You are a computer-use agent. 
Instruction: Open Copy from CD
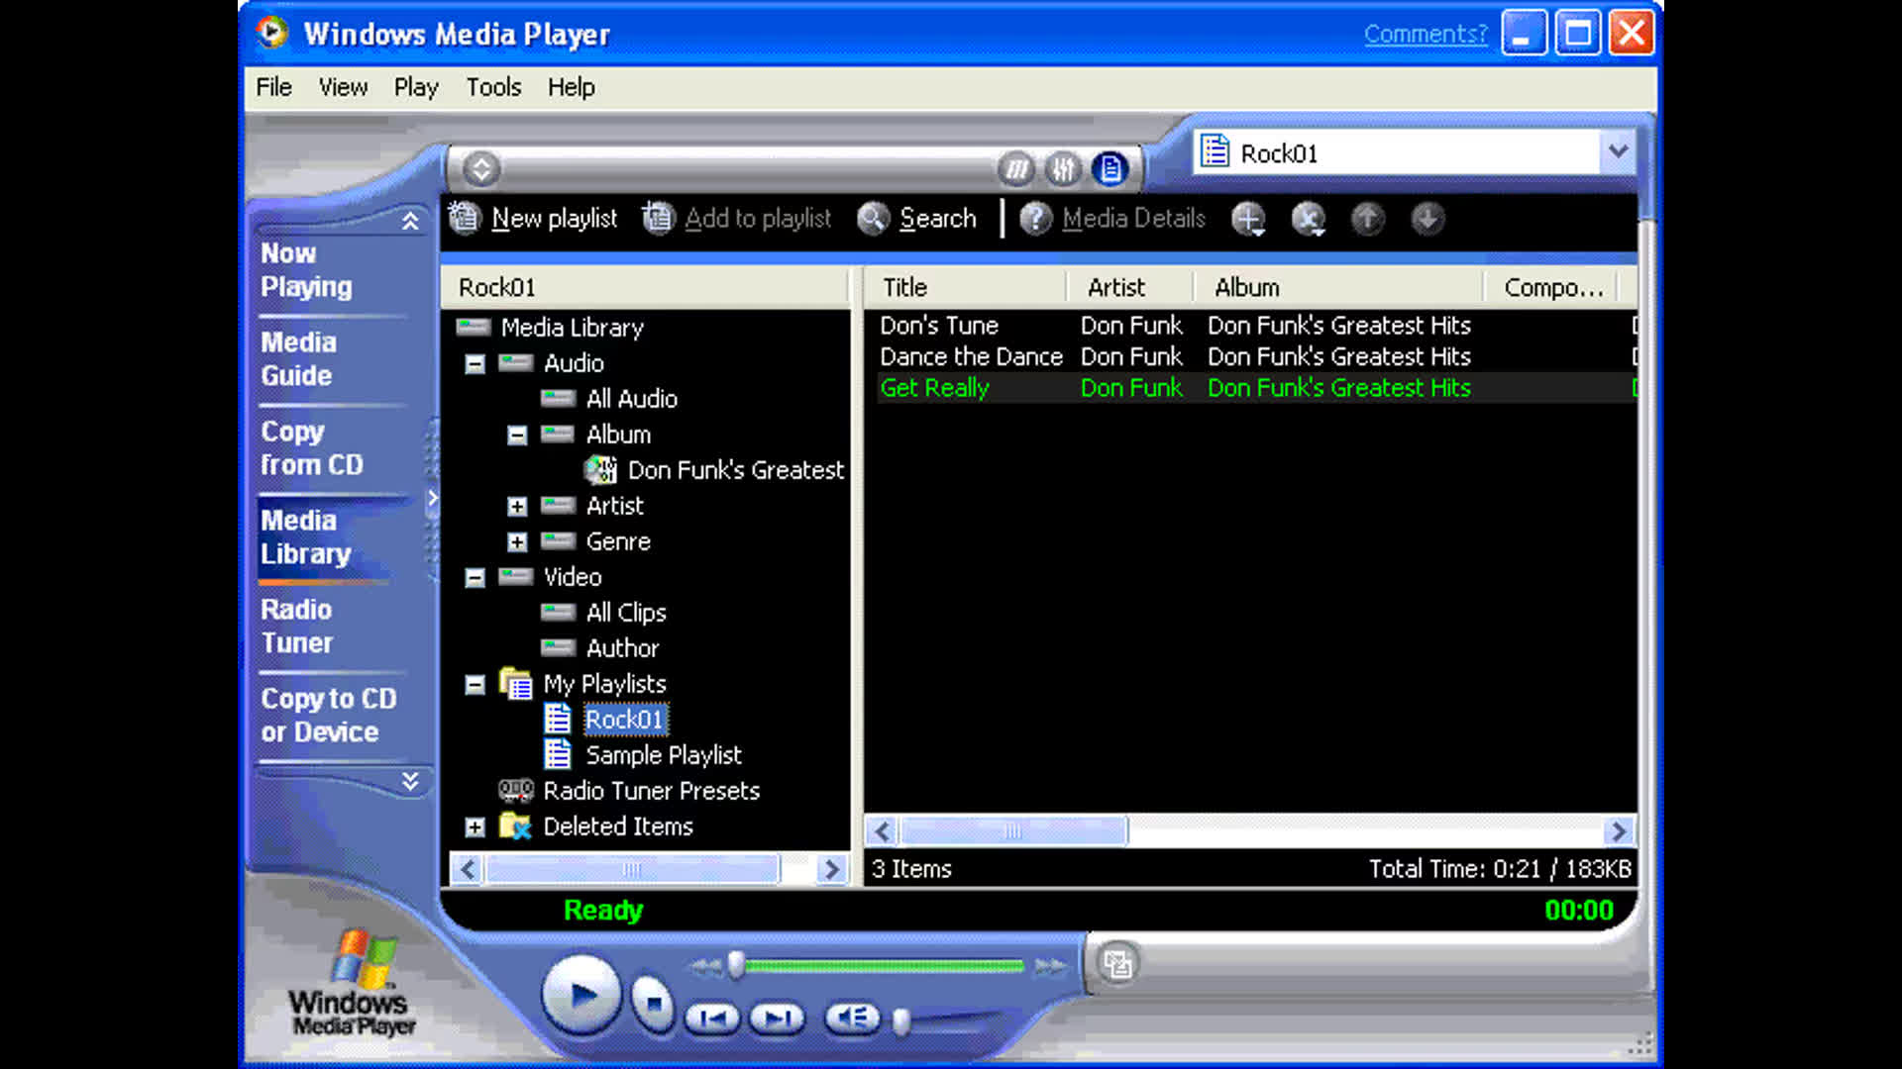pos(312,448)
